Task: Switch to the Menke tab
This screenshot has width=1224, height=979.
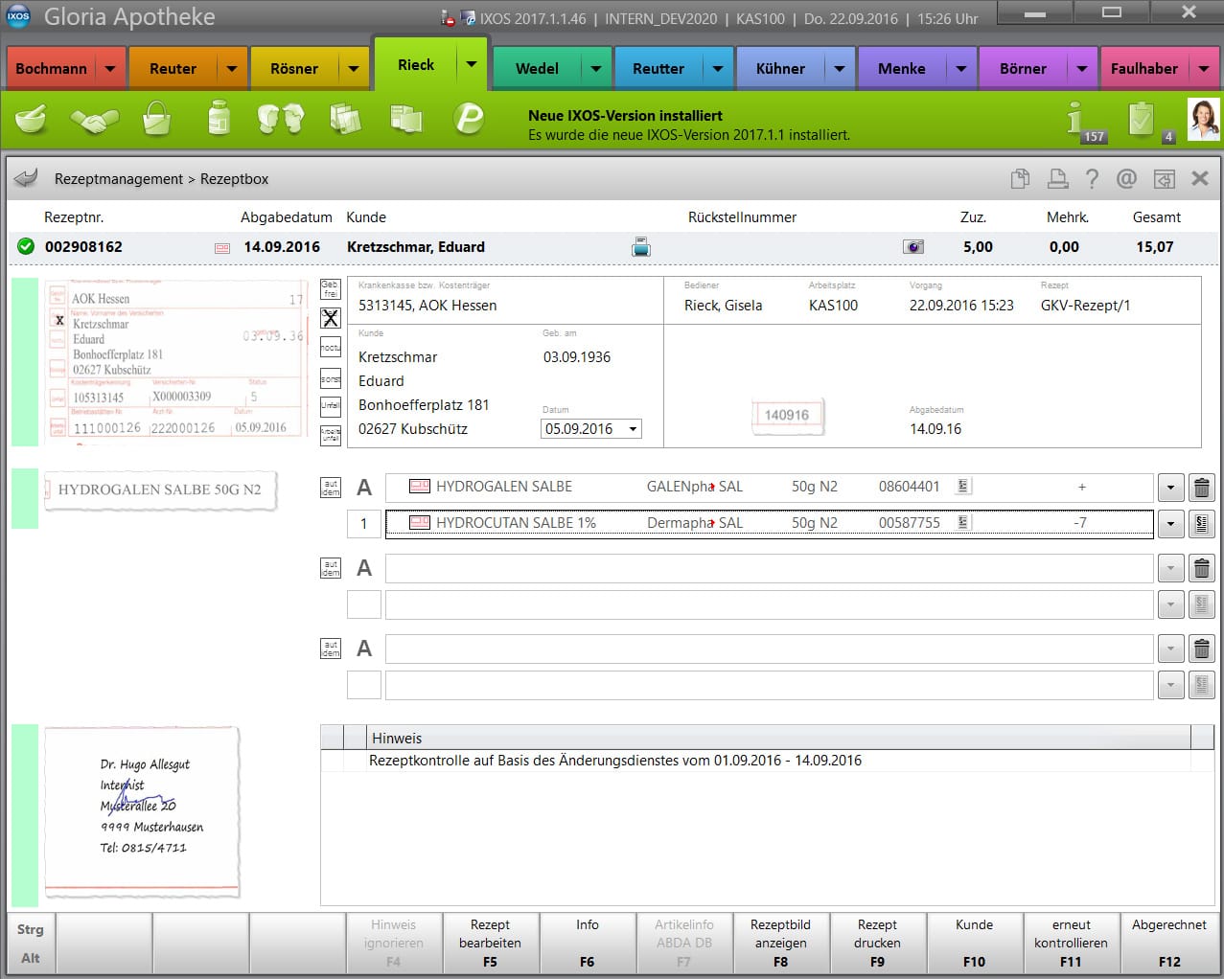Action: 902,69
